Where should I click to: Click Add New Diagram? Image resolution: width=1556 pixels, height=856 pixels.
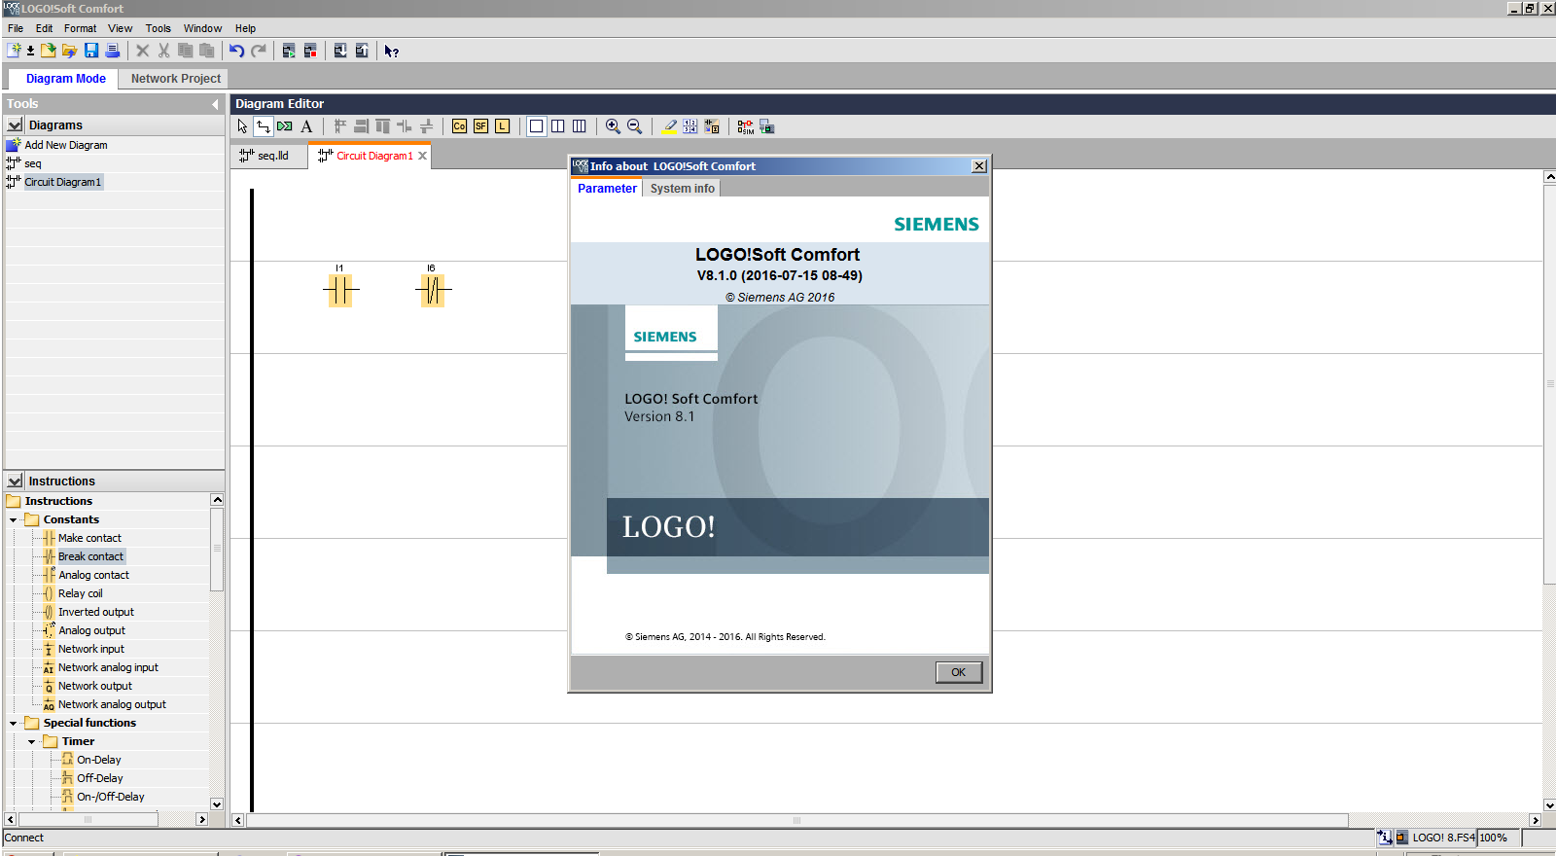(x=66, y=145)
